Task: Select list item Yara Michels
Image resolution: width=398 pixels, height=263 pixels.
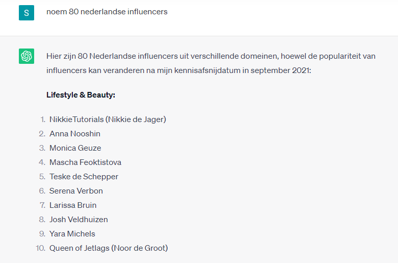Action: click(x=72, y=233)
